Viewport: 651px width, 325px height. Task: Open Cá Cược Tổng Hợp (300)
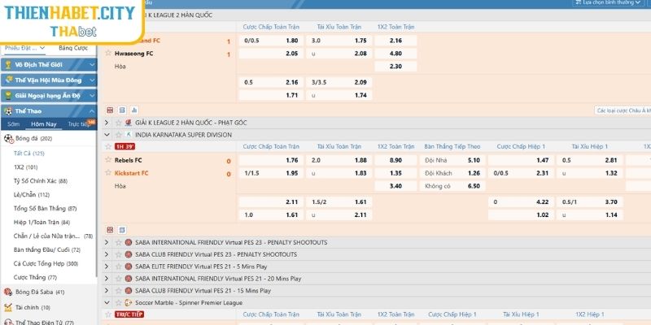[x=46, y=263]
